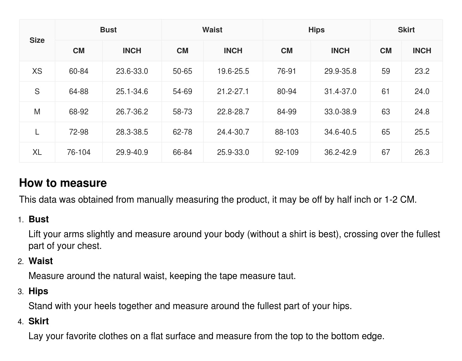Click the Hips column header in table

point(316,30)
